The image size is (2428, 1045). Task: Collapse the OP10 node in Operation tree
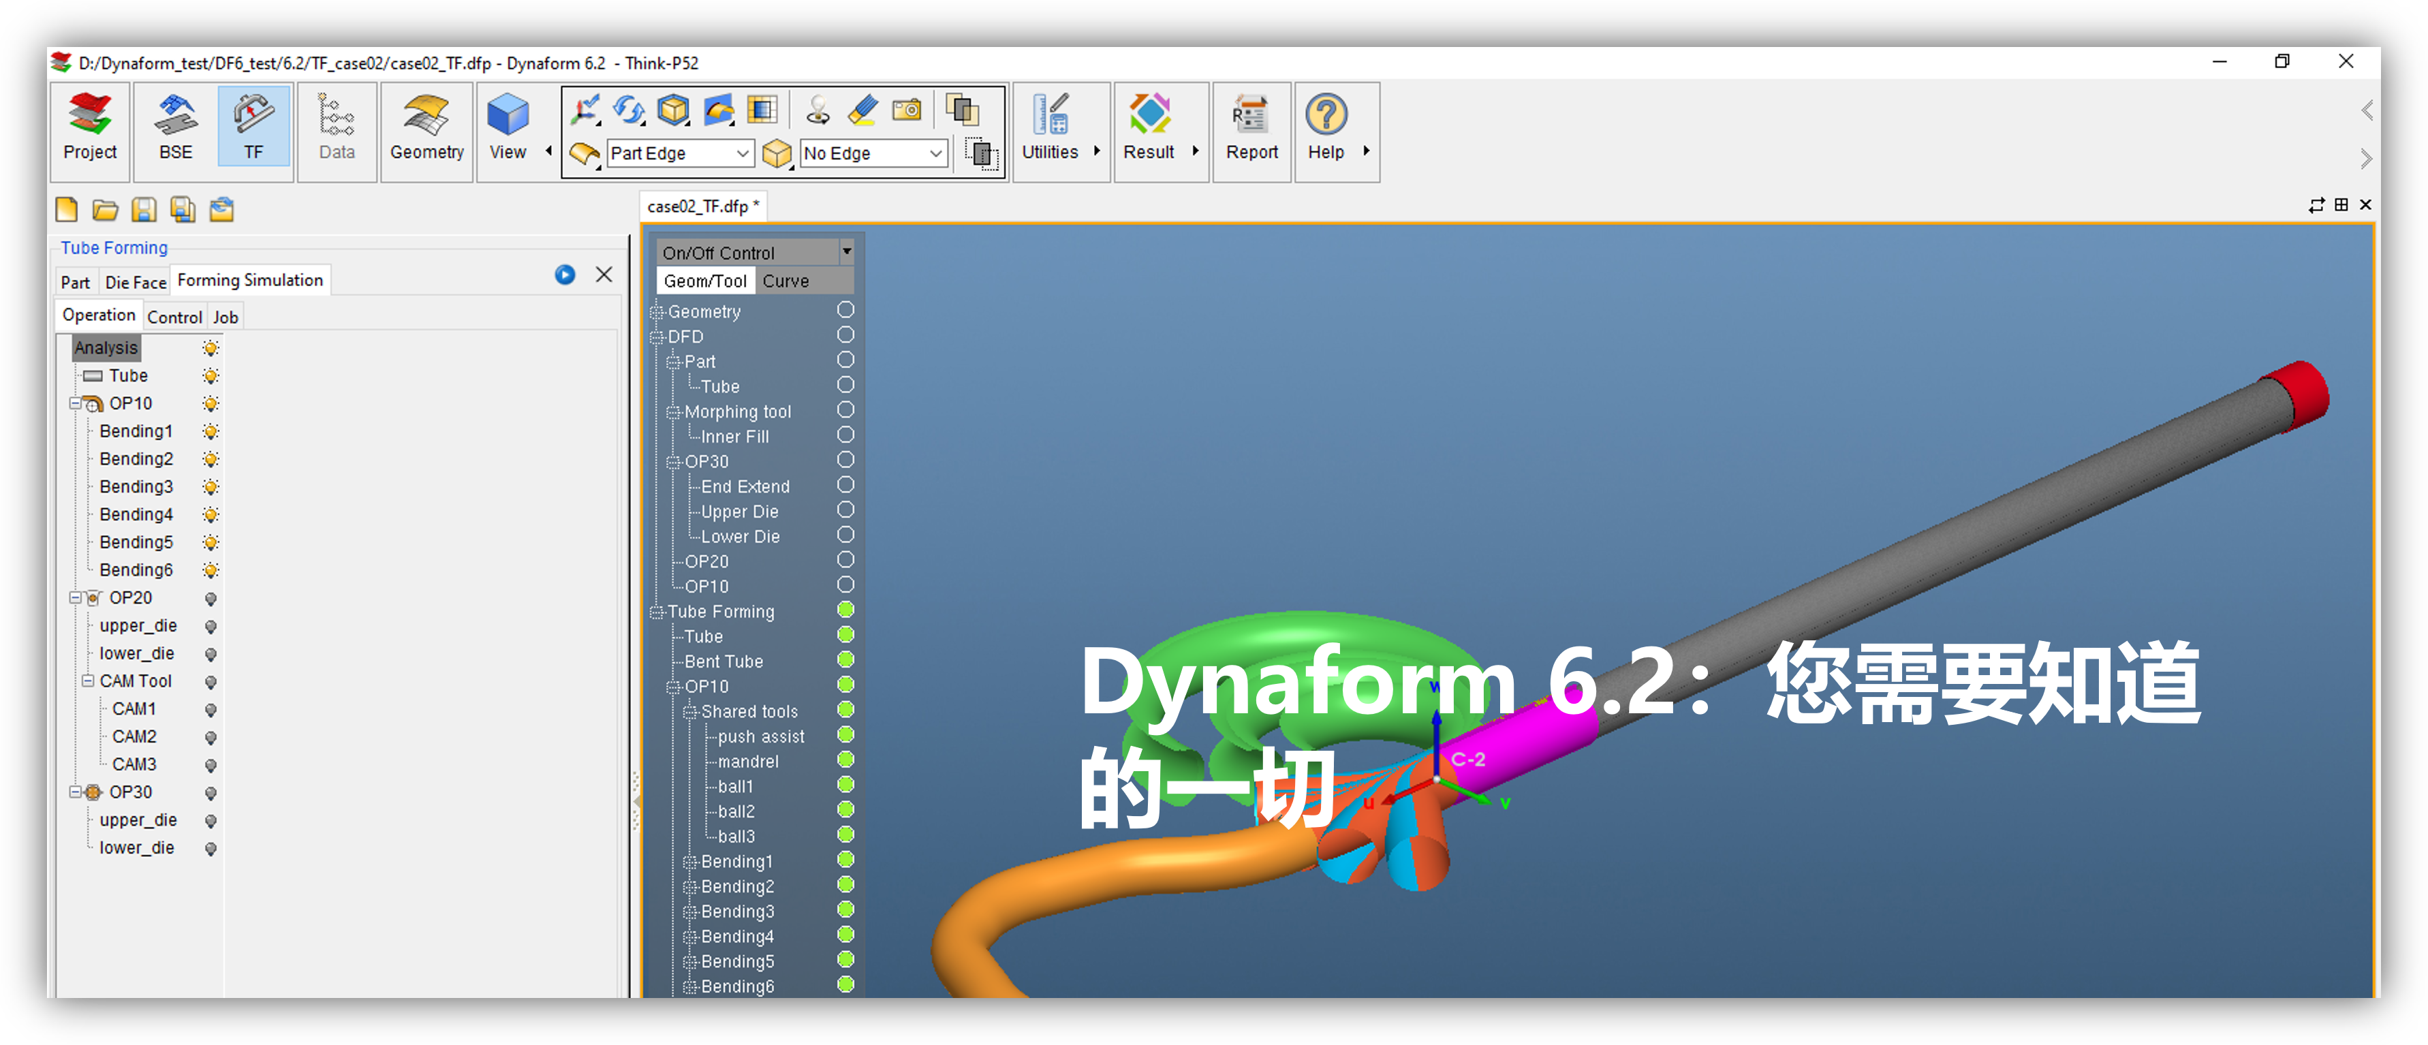(76, 403)
